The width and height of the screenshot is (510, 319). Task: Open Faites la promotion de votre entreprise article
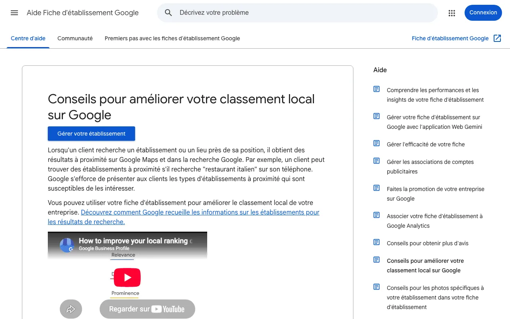click(435, 194)
